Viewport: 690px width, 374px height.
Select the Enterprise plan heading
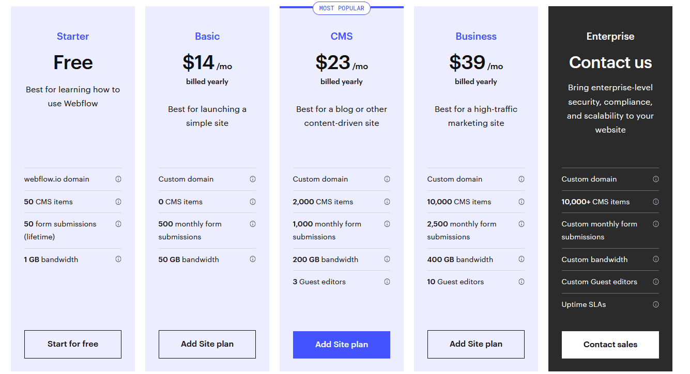click(610, 37)
